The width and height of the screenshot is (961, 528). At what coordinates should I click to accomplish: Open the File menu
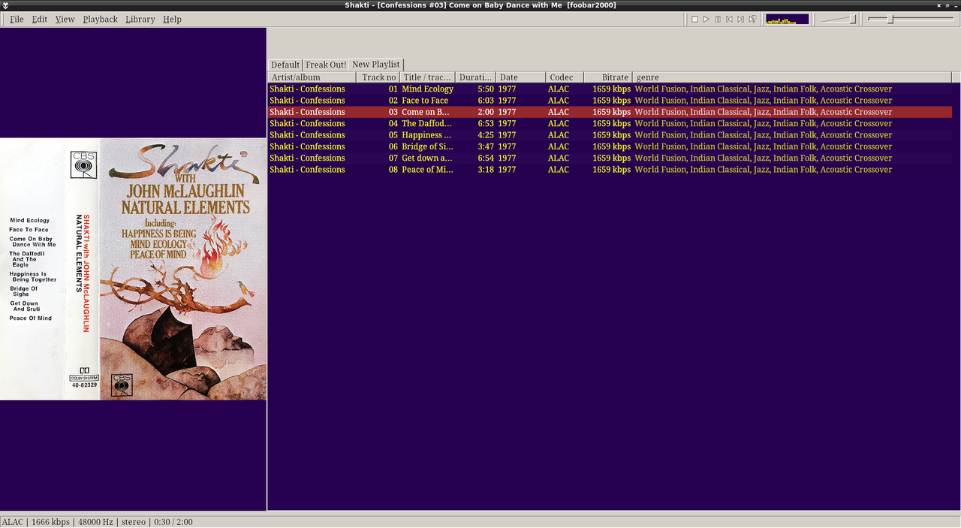point(17,20)
